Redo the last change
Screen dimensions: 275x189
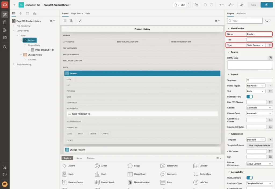tap(211, 5)
